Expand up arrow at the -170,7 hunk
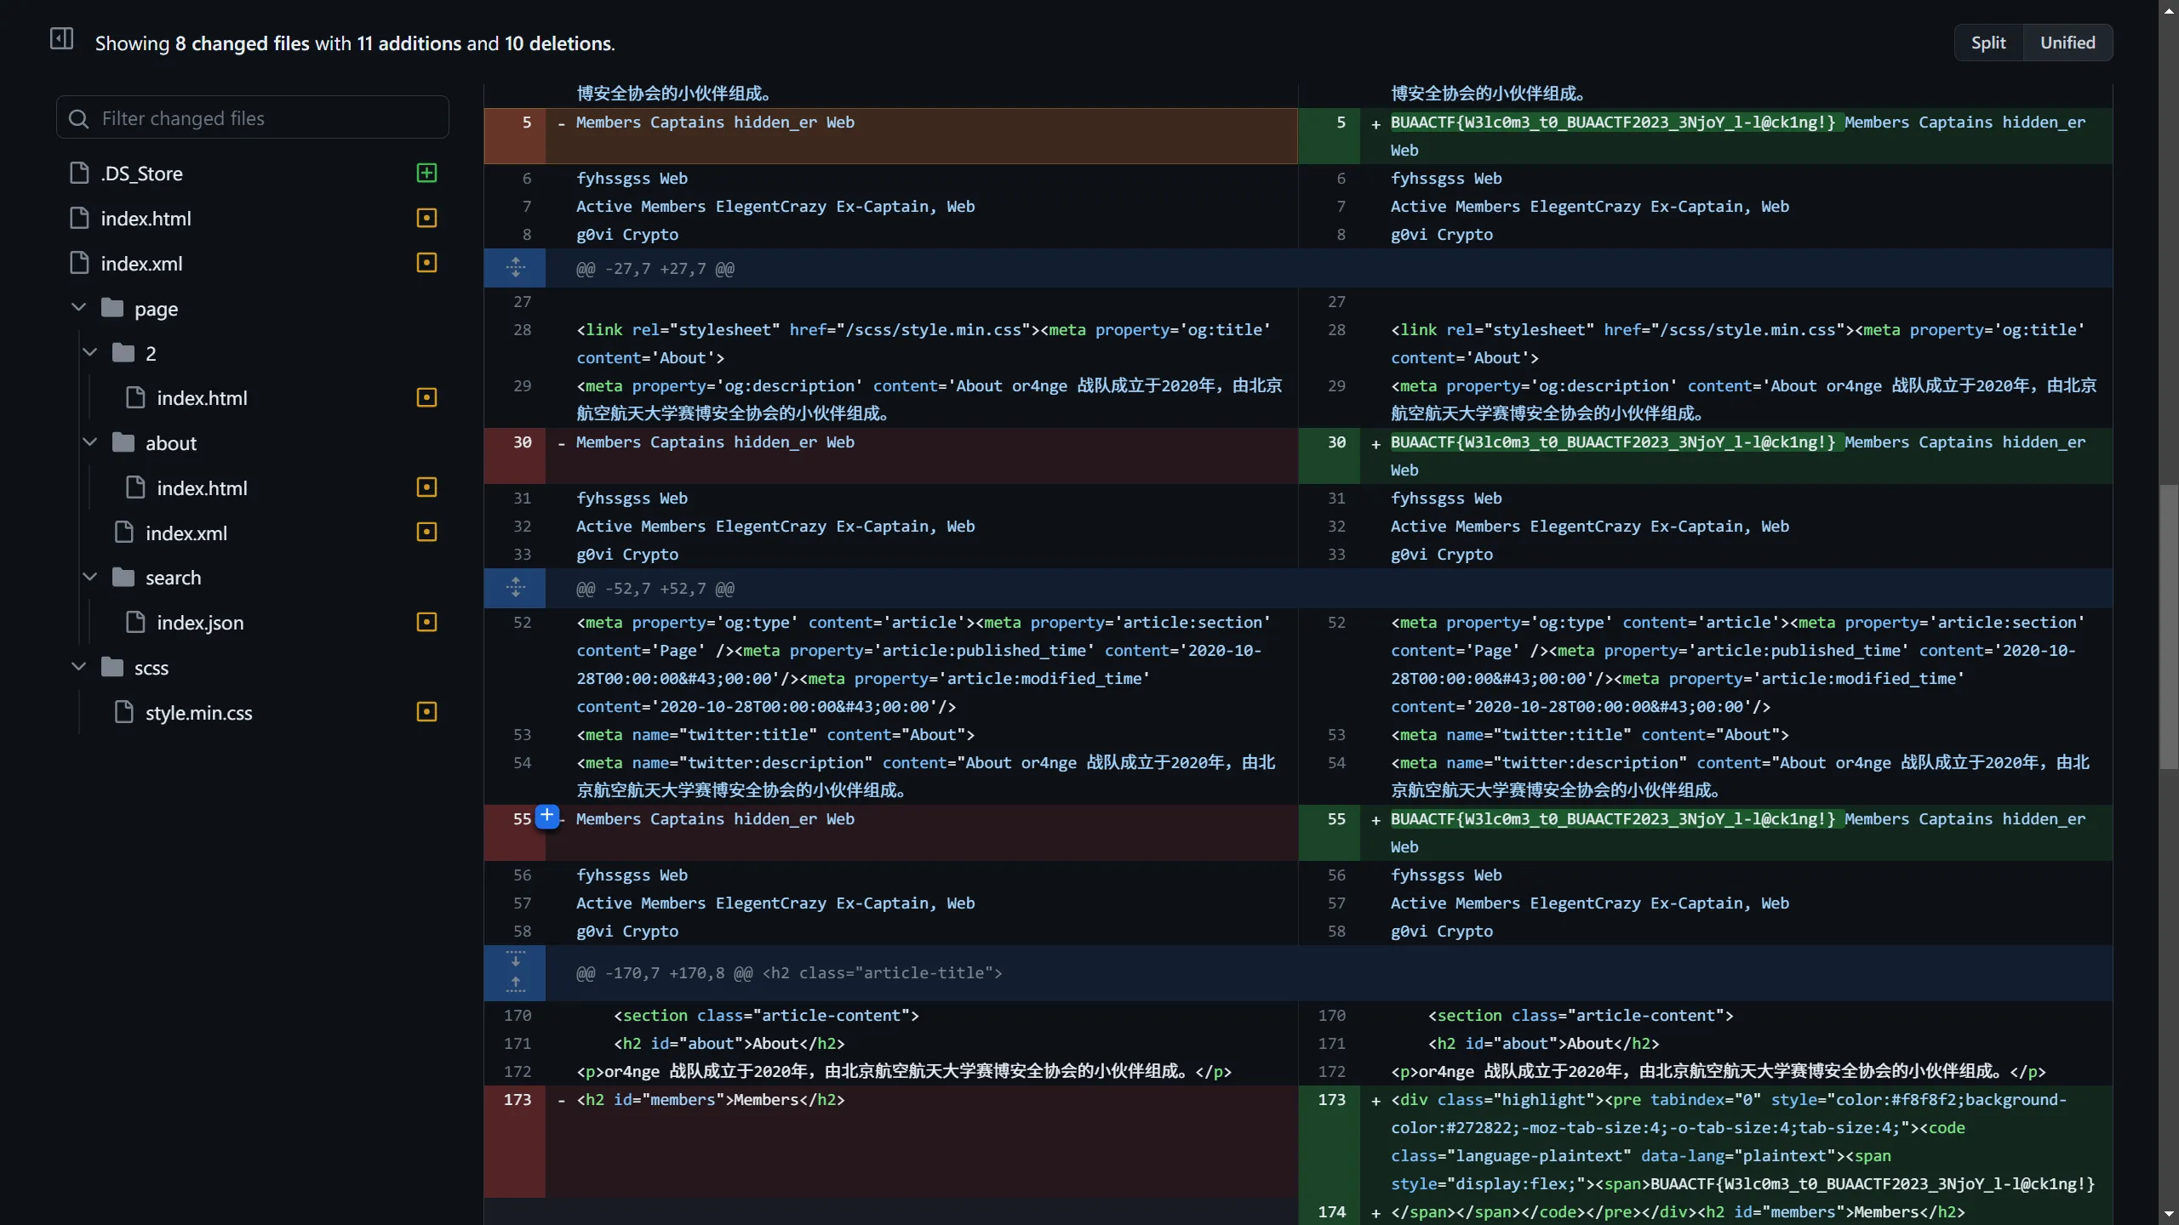The image size is (2179, 1225). (x=515, y=985)
